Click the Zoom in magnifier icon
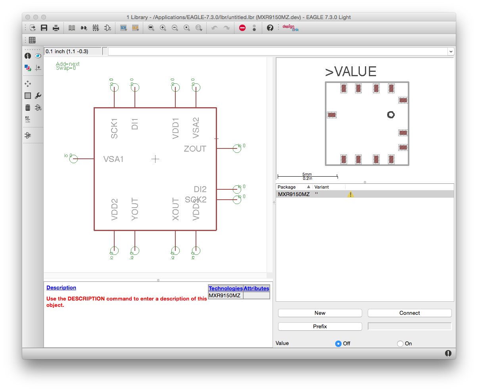 click(163, 28)
